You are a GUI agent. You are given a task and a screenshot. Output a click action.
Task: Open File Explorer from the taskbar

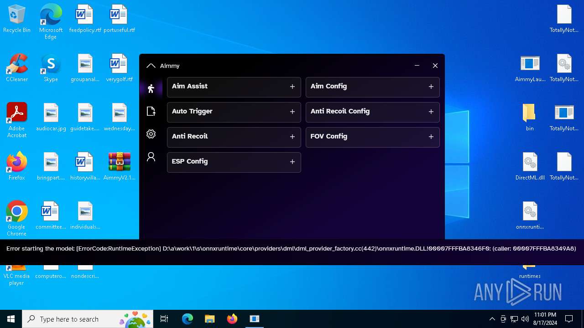pos(209,319)
